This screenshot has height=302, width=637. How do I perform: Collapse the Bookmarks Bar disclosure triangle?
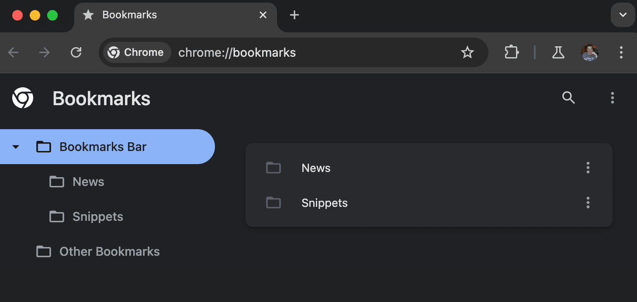(x=16, y=147)
